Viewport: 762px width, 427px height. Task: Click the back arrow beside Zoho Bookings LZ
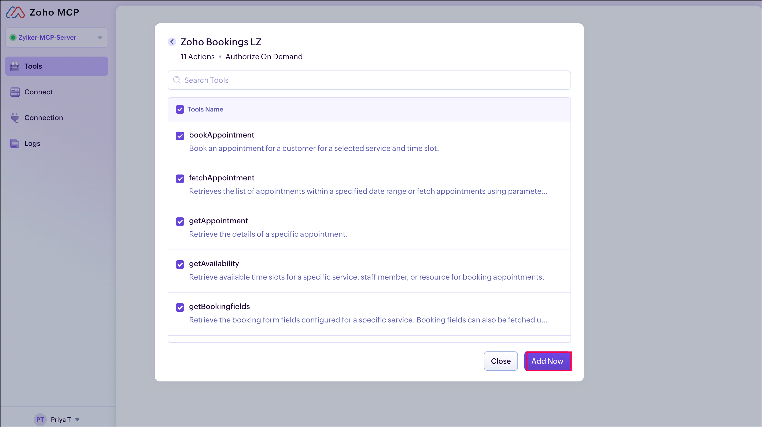click(x=172, y=42)
